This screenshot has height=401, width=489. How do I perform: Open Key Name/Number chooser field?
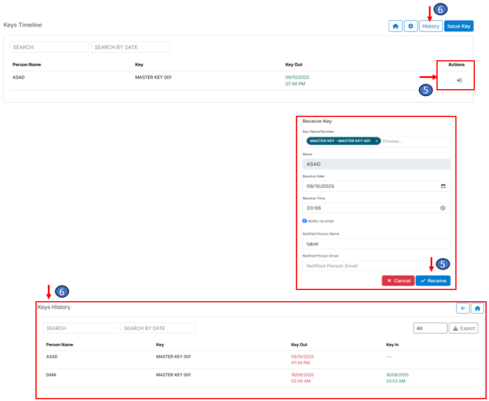click(x=413, y=142)
